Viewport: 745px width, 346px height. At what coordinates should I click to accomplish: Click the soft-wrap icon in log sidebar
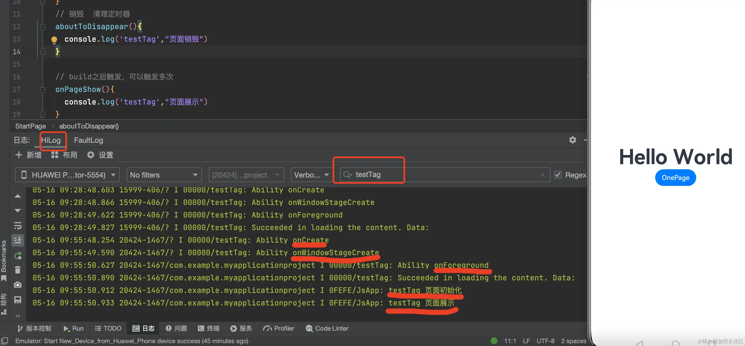point(18,226)
